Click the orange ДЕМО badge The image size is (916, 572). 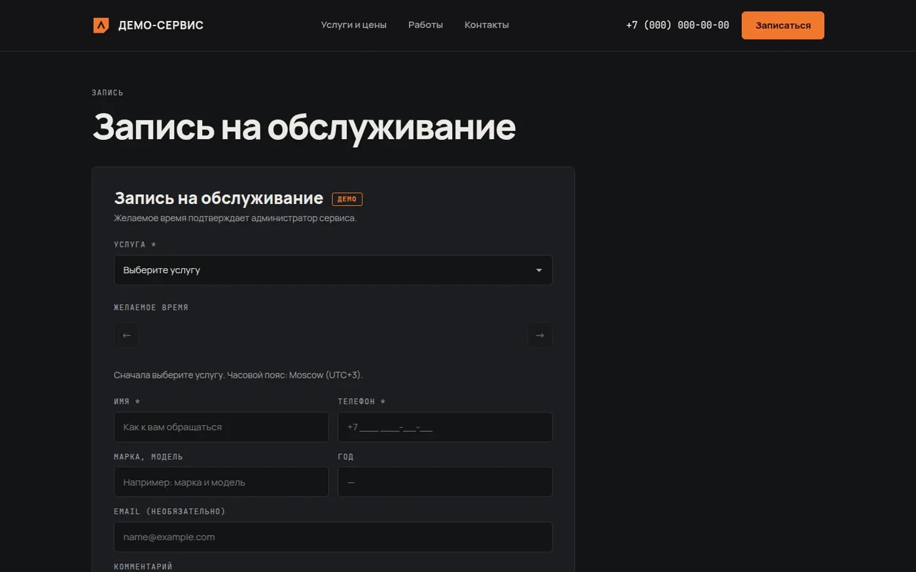click(x=347, y=199)
